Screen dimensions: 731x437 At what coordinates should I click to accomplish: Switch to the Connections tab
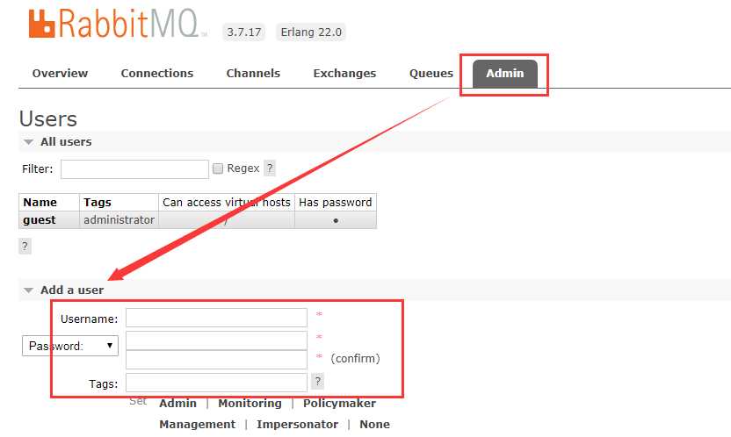pos(157,73)
